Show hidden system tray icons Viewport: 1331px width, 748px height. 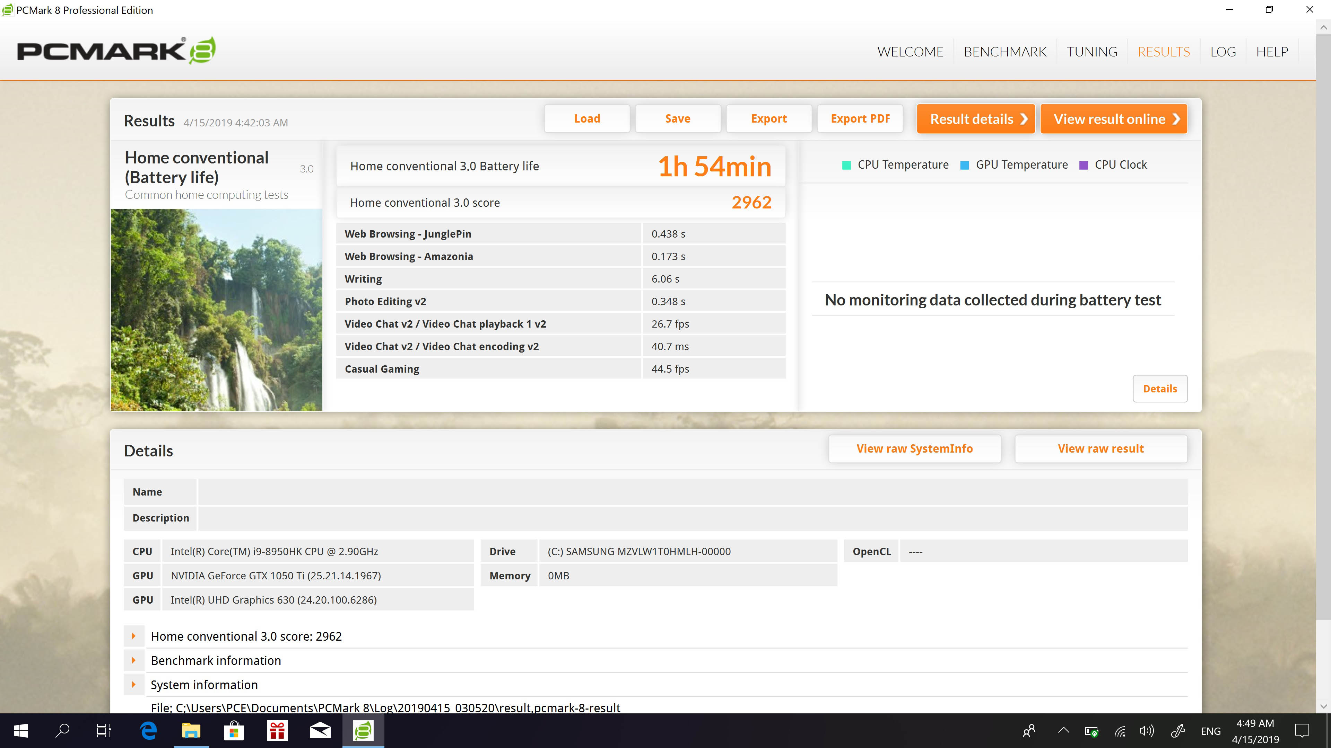pyautogui.click(x=1063, y=730)
